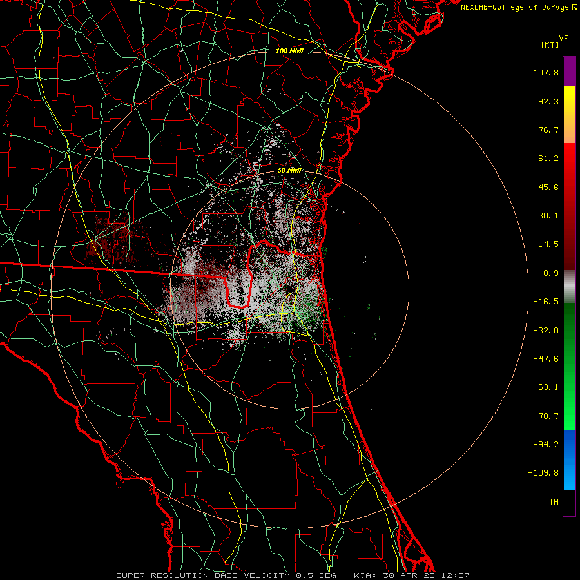Click the '100 NMI' range ring label
This screenshot has height=580, width=580.
coord(289,51)
